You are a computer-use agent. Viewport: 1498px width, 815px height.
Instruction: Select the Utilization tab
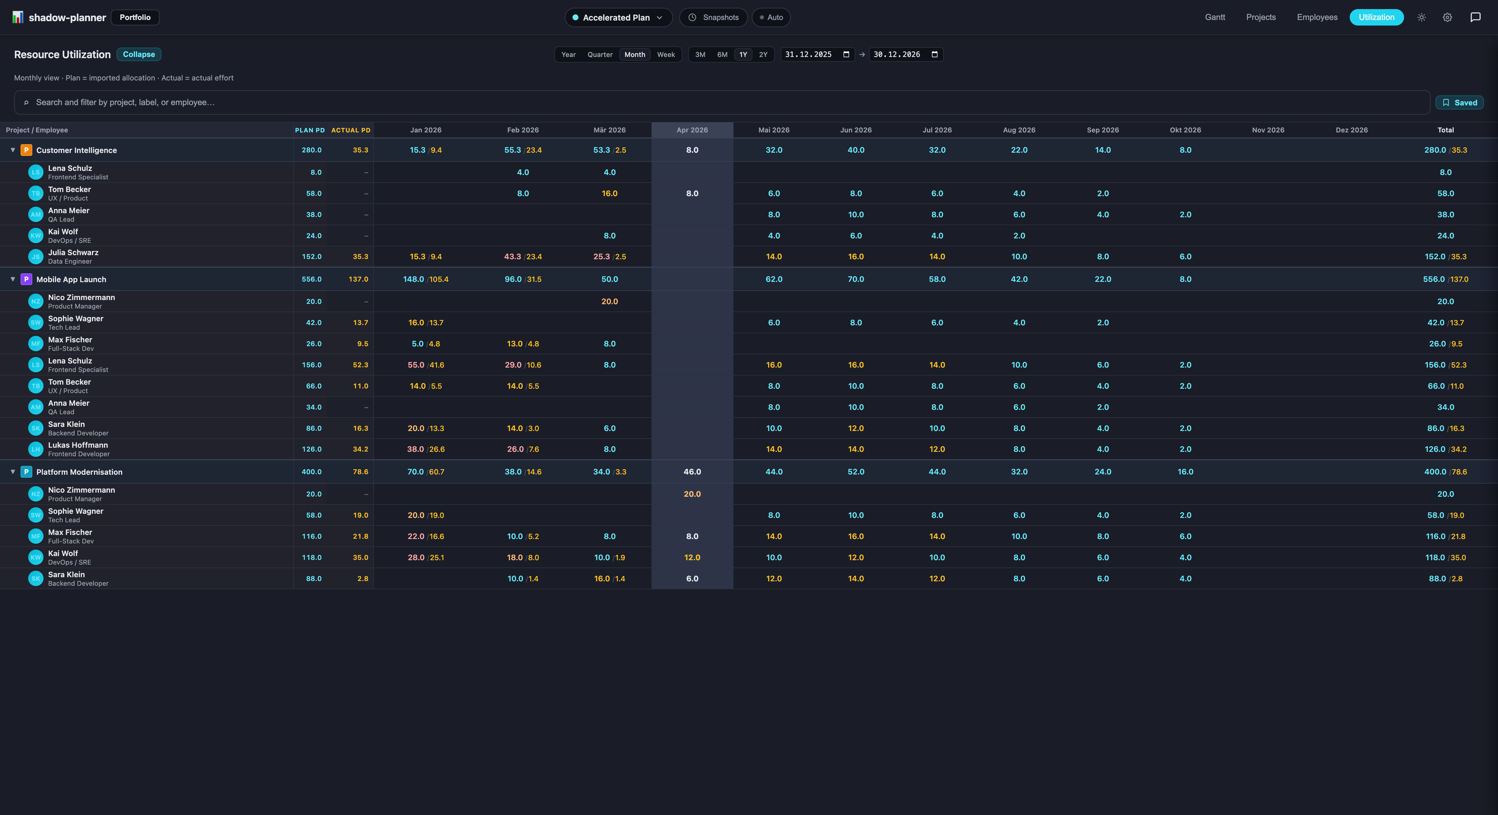(1376, 17)
